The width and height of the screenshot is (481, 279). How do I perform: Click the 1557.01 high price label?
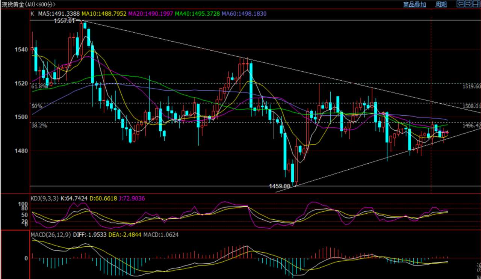tap(64, 21)
